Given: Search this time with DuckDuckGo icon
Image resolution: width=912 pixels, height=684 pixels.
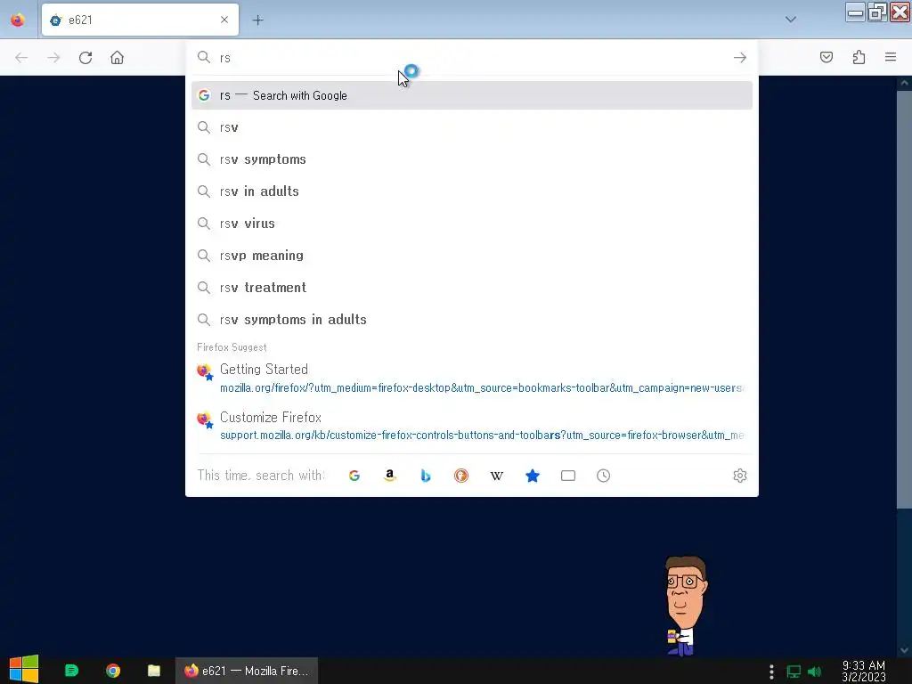Looking at the screenshot, I should click(x=461, y=476).
